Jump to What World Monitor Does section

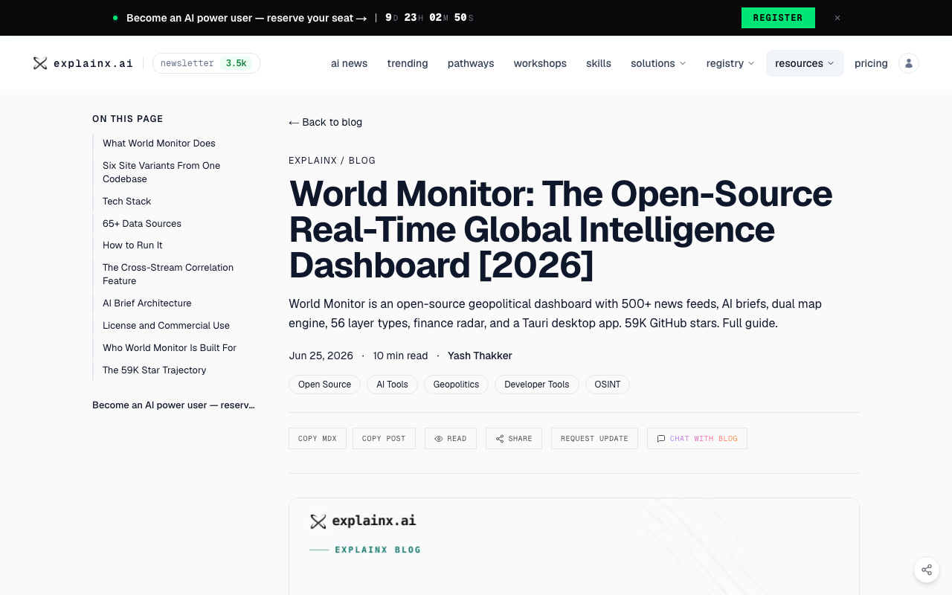[x=159, y=144]
